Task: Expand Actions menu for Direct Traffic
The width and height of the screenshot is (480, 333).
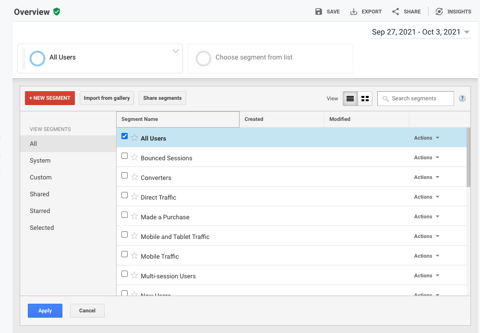Action: point(426,197)
